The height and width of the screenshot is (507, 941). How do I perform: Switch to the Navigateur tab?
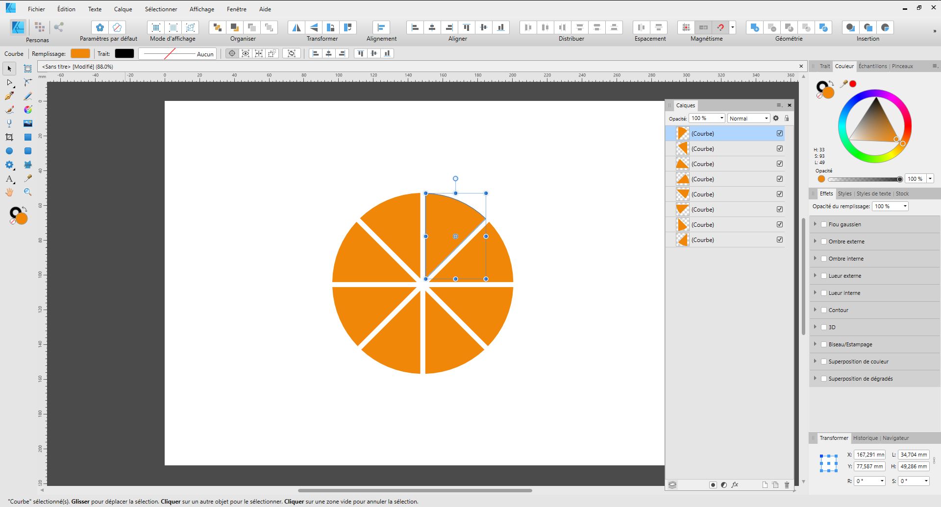(895, 438)
